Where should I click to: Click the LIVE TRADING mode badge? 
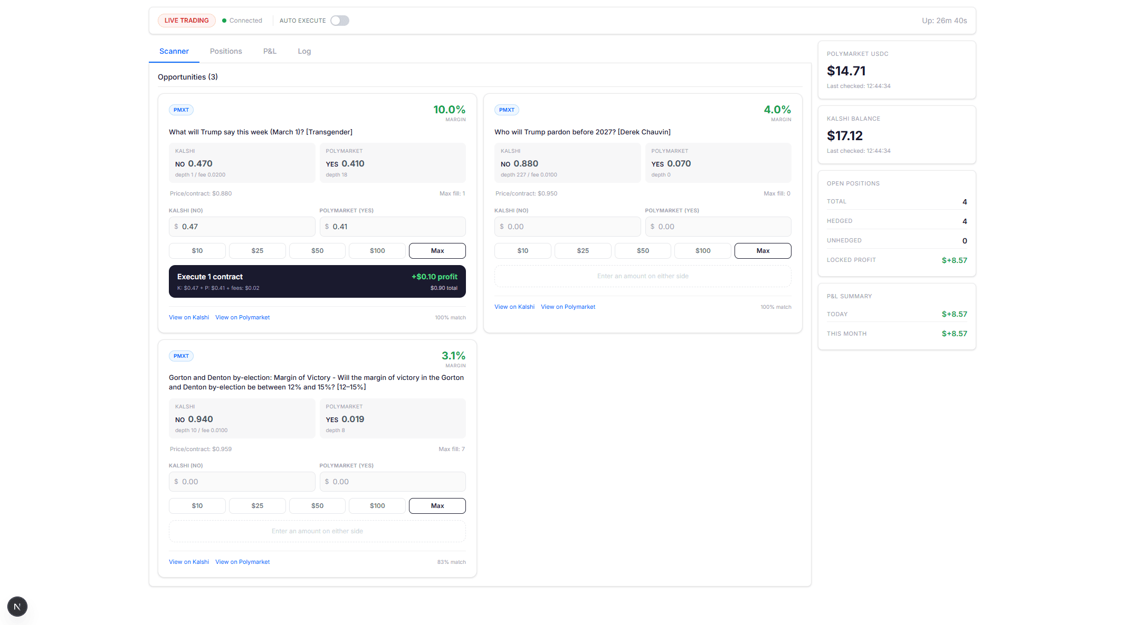(x=186, y=21)
